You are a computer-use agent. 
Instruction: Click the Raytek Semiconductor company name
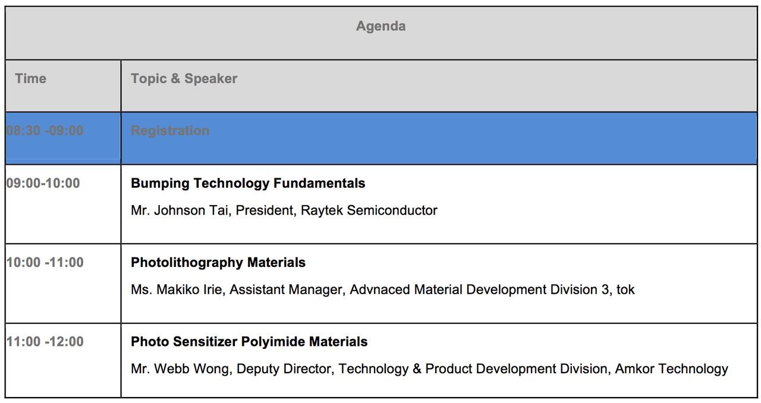pos(369,210)
